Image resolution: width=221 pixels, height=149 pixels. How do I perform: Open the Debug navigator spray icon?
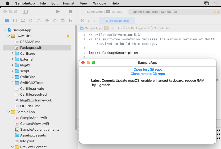55,21
